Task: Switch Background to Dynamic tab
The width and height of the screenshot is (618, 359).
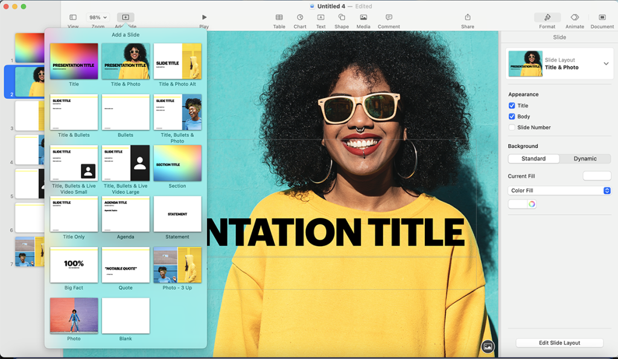Action: (x=584, y=158)
